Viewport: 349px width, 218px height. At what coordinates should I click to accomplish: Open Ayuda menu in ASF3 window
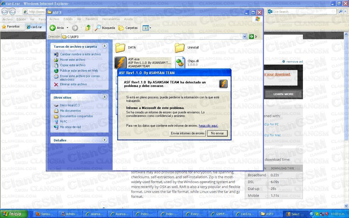[128, 19]
